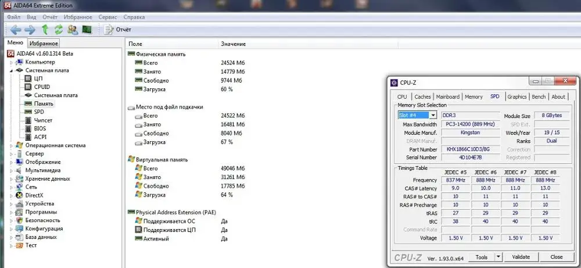Click the Поле column header

[173, 44]
